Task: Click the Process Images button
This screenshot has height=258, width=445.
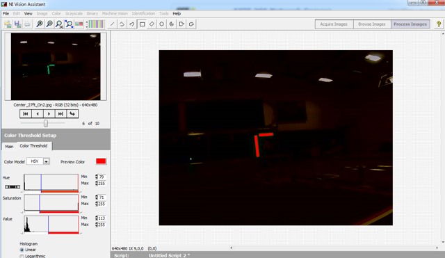Action: [410, 24]
